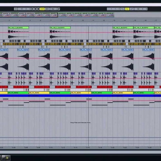161x161 pixels.
Task: Click the arrangement position field 10 3 3
Action: point(24,9)
